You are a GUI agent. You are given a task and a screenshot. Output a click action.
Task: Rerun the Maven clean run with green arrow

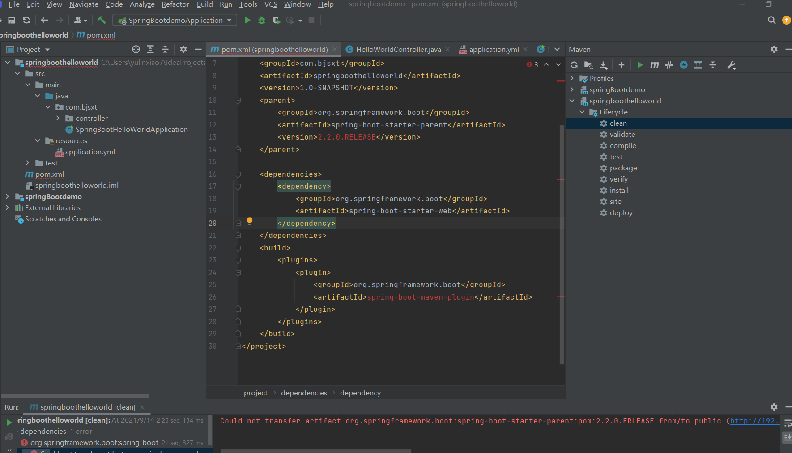[x=9, y=422]
